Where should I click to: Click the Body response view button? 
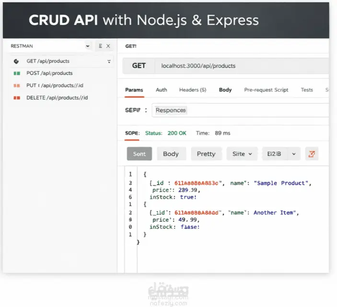tap(171, 154)
